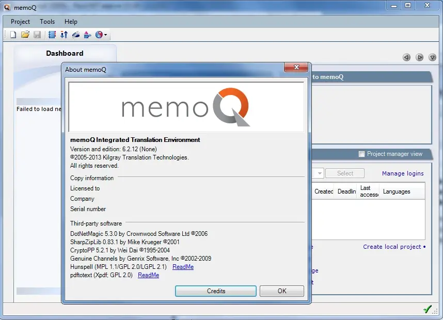Click the 'DotNetMagic 5.3.0 by Crownwood Software' line
443x320 pixels.
139,234
